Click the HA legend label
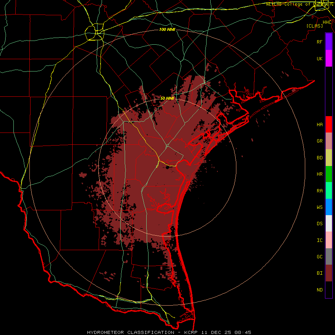Screen dimensions: 335x335 (x=319, y=125)
